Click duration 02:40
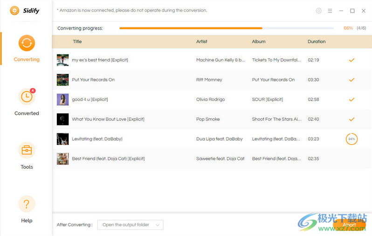 313,119
